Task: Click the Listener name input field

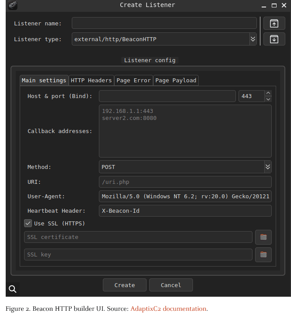Action: [164, 23]
